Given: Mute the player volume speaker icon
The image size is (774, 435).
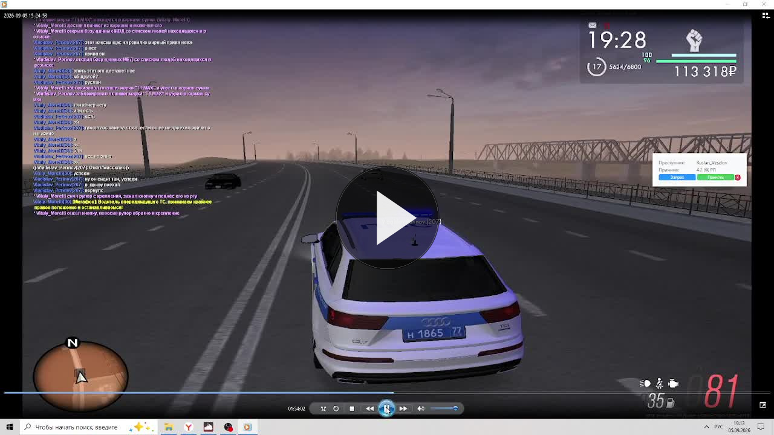Looking at the screenshot, I should click(421, 408).
